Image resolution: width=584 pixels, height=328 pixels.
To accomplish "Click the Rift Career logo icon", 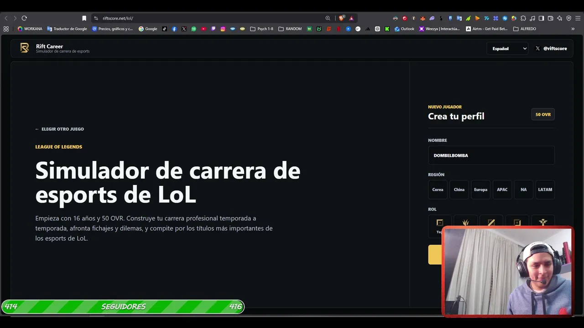I will click(x=25, y=48).
